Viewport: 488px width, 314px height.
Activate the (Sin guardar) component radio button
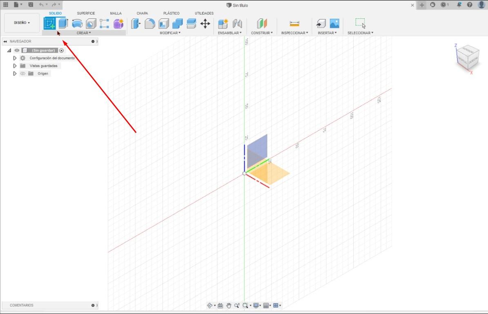[x=61, y=50]
